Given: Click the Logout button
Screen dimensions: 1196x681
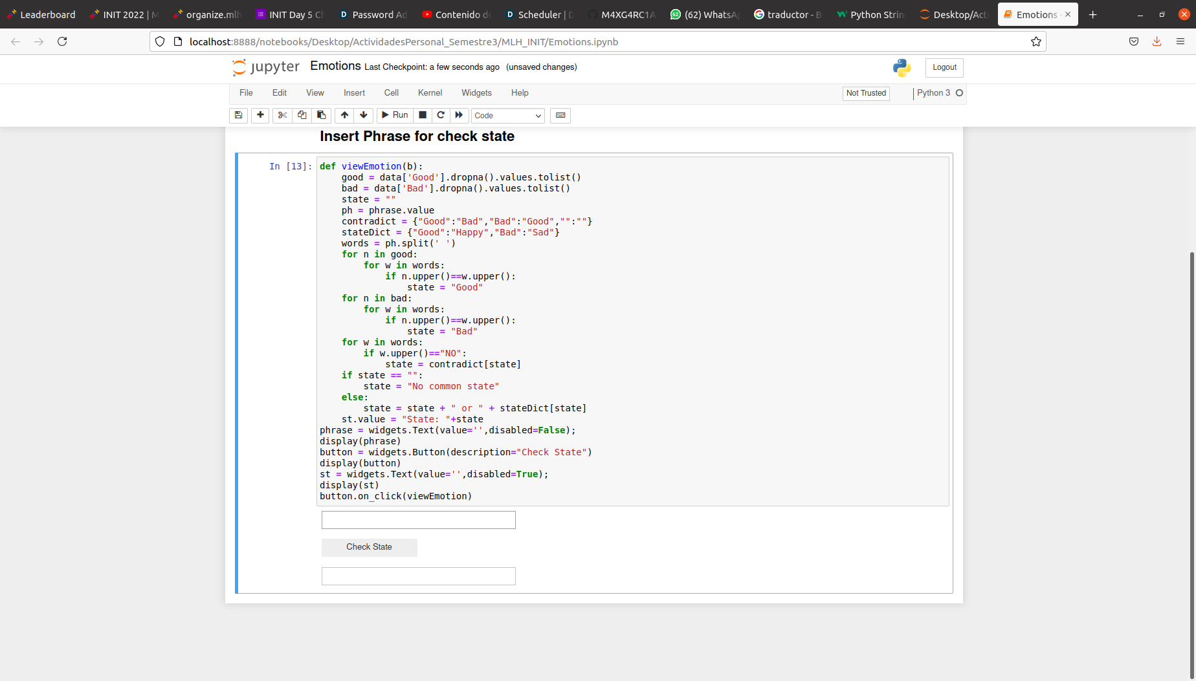Looking at the screenshot, I should click(944, 67).
